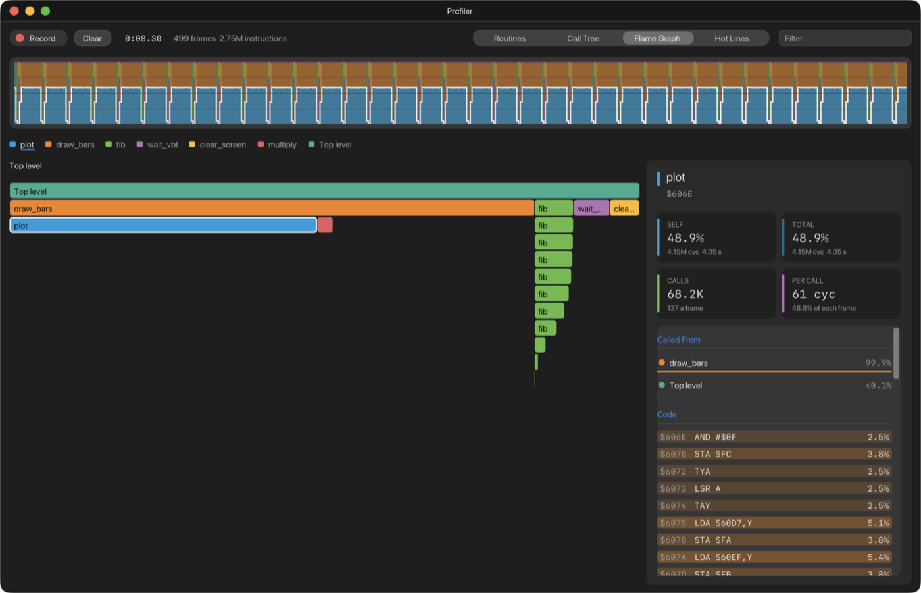This screenshot has height=593, width=921.
Task: Select code line $6072 TYA
Action: [x=775, y=471]
